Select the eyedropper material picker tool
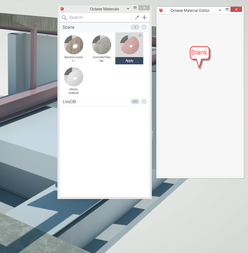This screenshot has width=248, height=253. [137, 17]
